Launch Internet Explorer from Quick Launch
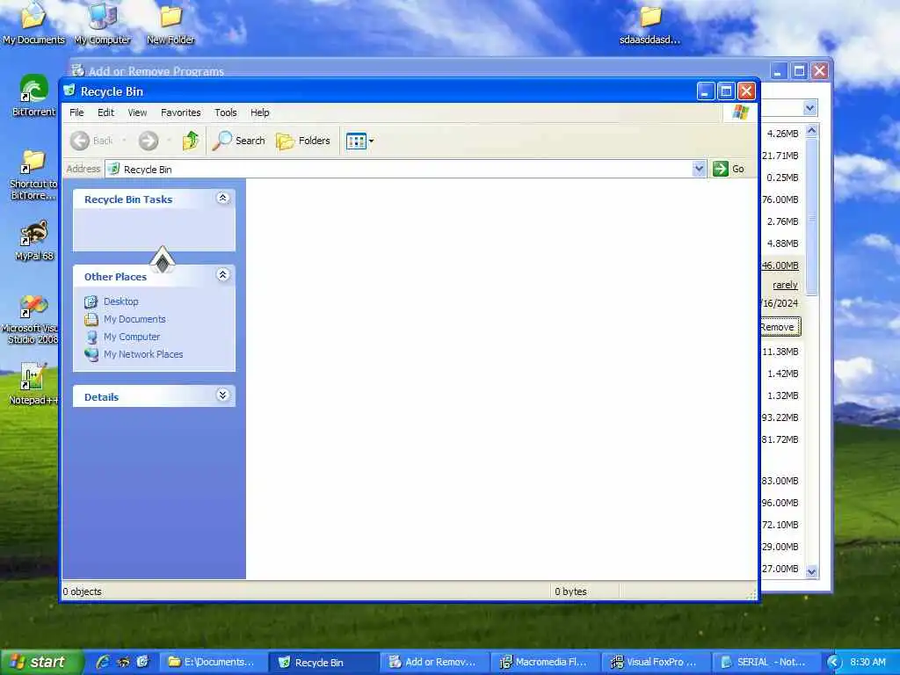 coord(103,662)
